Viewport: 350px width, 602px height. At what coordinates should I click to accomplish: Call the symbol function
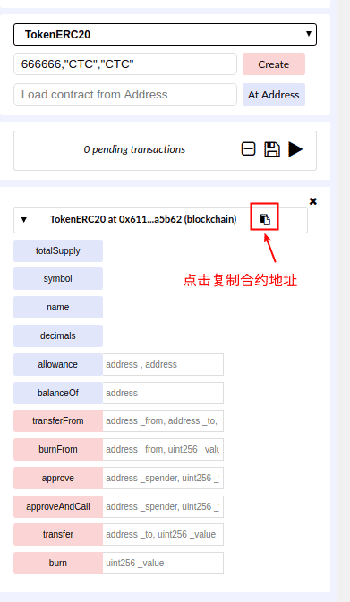58,279
